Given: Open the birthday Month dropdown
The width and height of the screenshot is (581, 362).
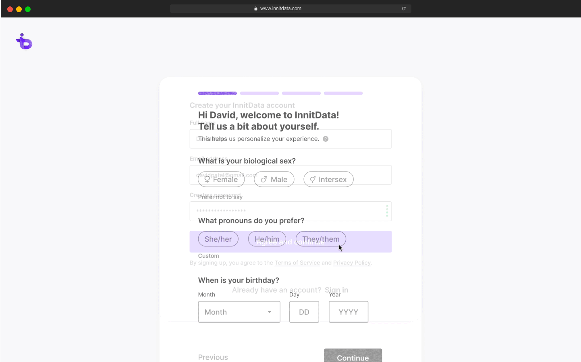Looking at the screenshot, I should click(239, 312).
